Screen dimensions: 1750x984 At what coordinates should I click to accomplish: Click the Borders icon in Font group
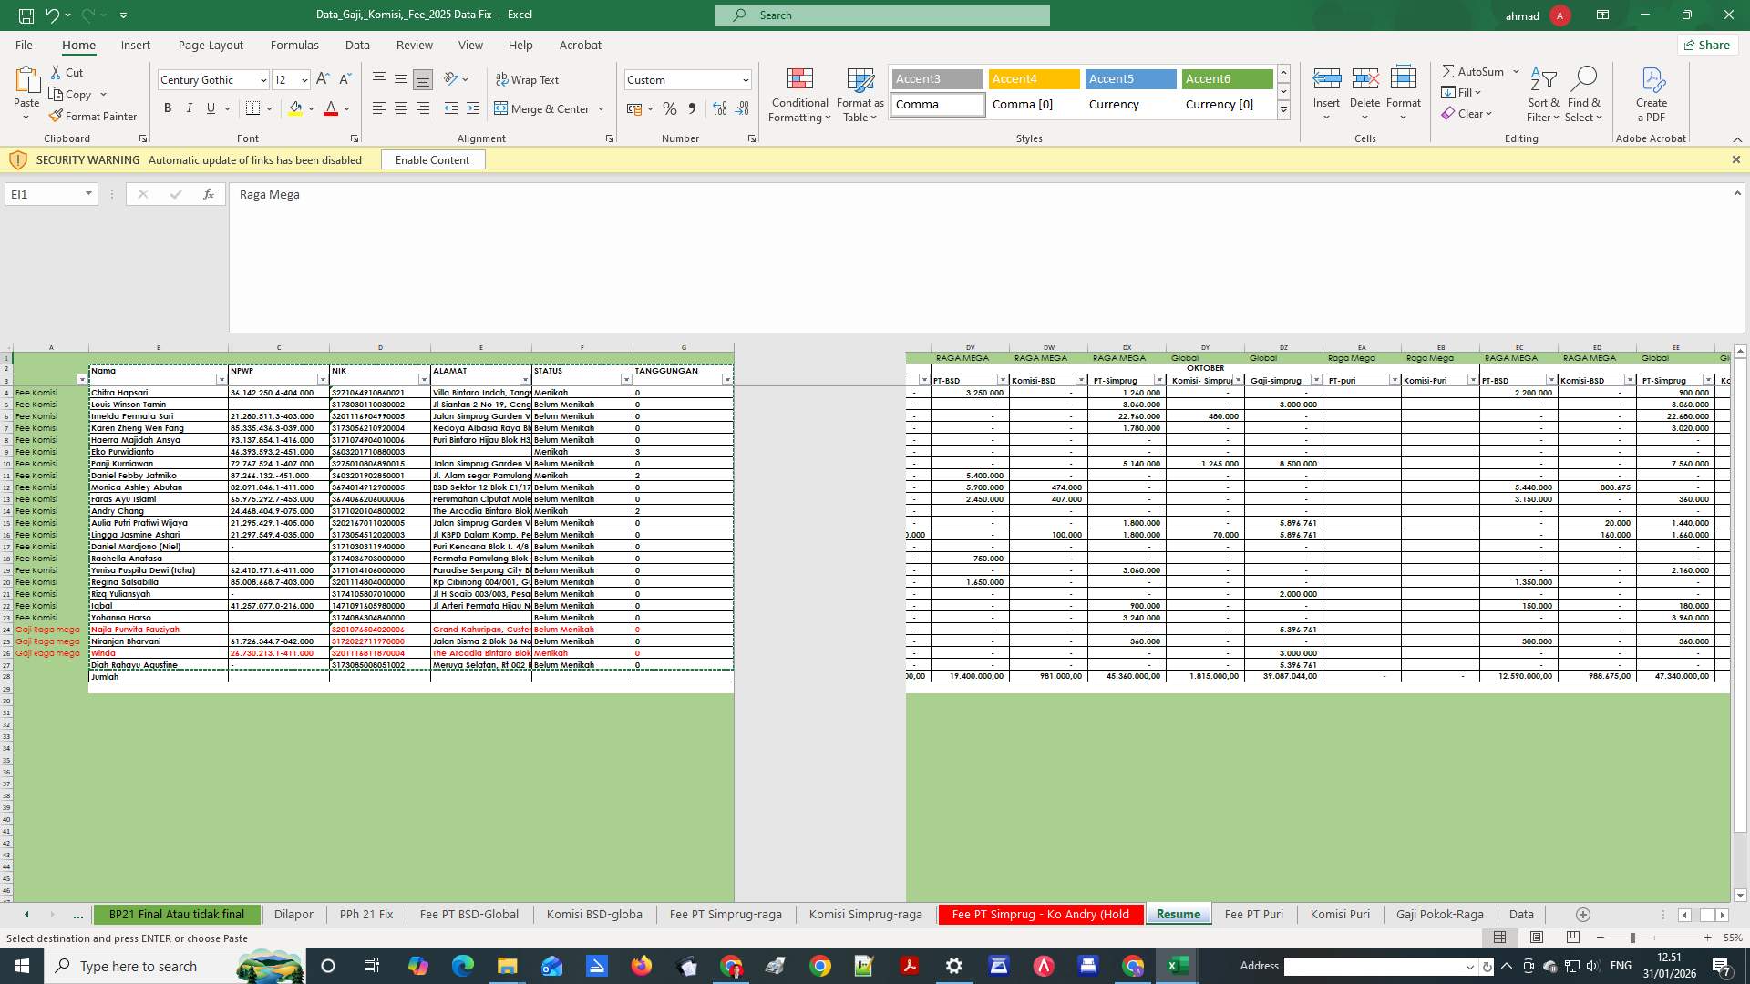coord(252,108)
